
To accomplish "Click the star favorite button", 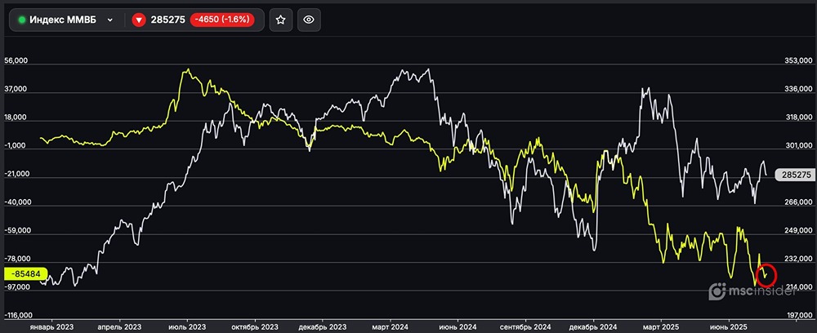I will pyautogui.click(x=280, y=20).
